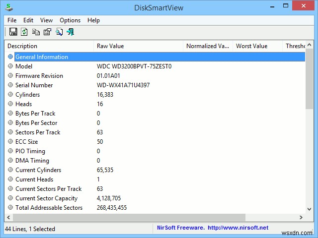Click the bullet icon beside General Information
The image size is (318, 238).
[10, 57]
